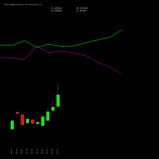159x159 pixels.
Task: Select the low value L: 95.00
Action: [x=81, y=11]
